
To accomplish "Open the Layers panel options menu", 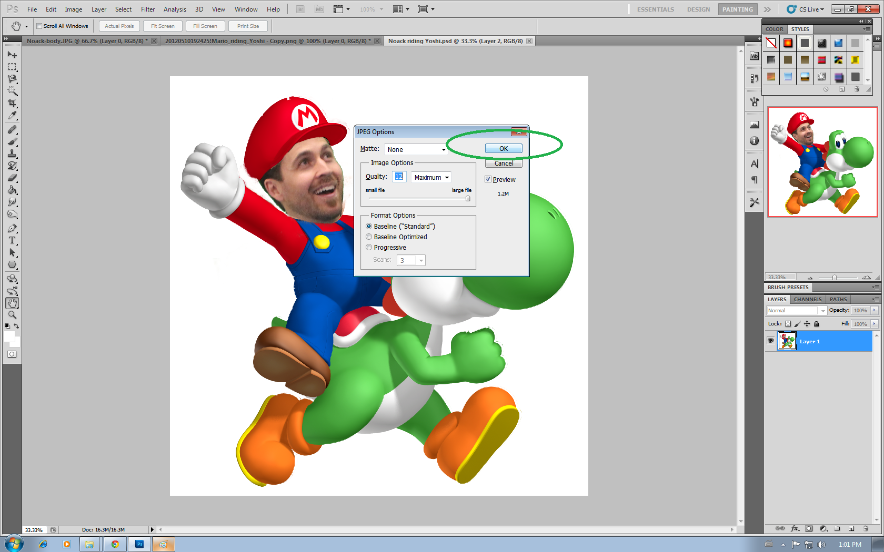I will tap(875, 299).
